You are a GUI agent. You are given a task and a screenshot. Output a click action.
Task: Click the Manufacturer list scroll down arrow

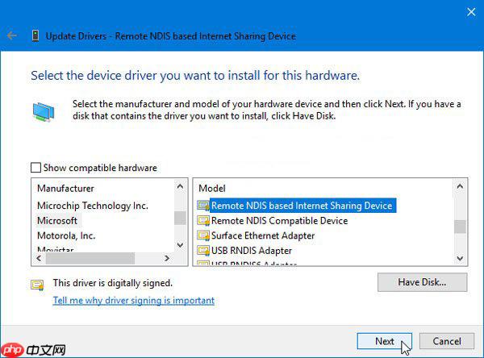pyautogui.click(x=180, y=245)
